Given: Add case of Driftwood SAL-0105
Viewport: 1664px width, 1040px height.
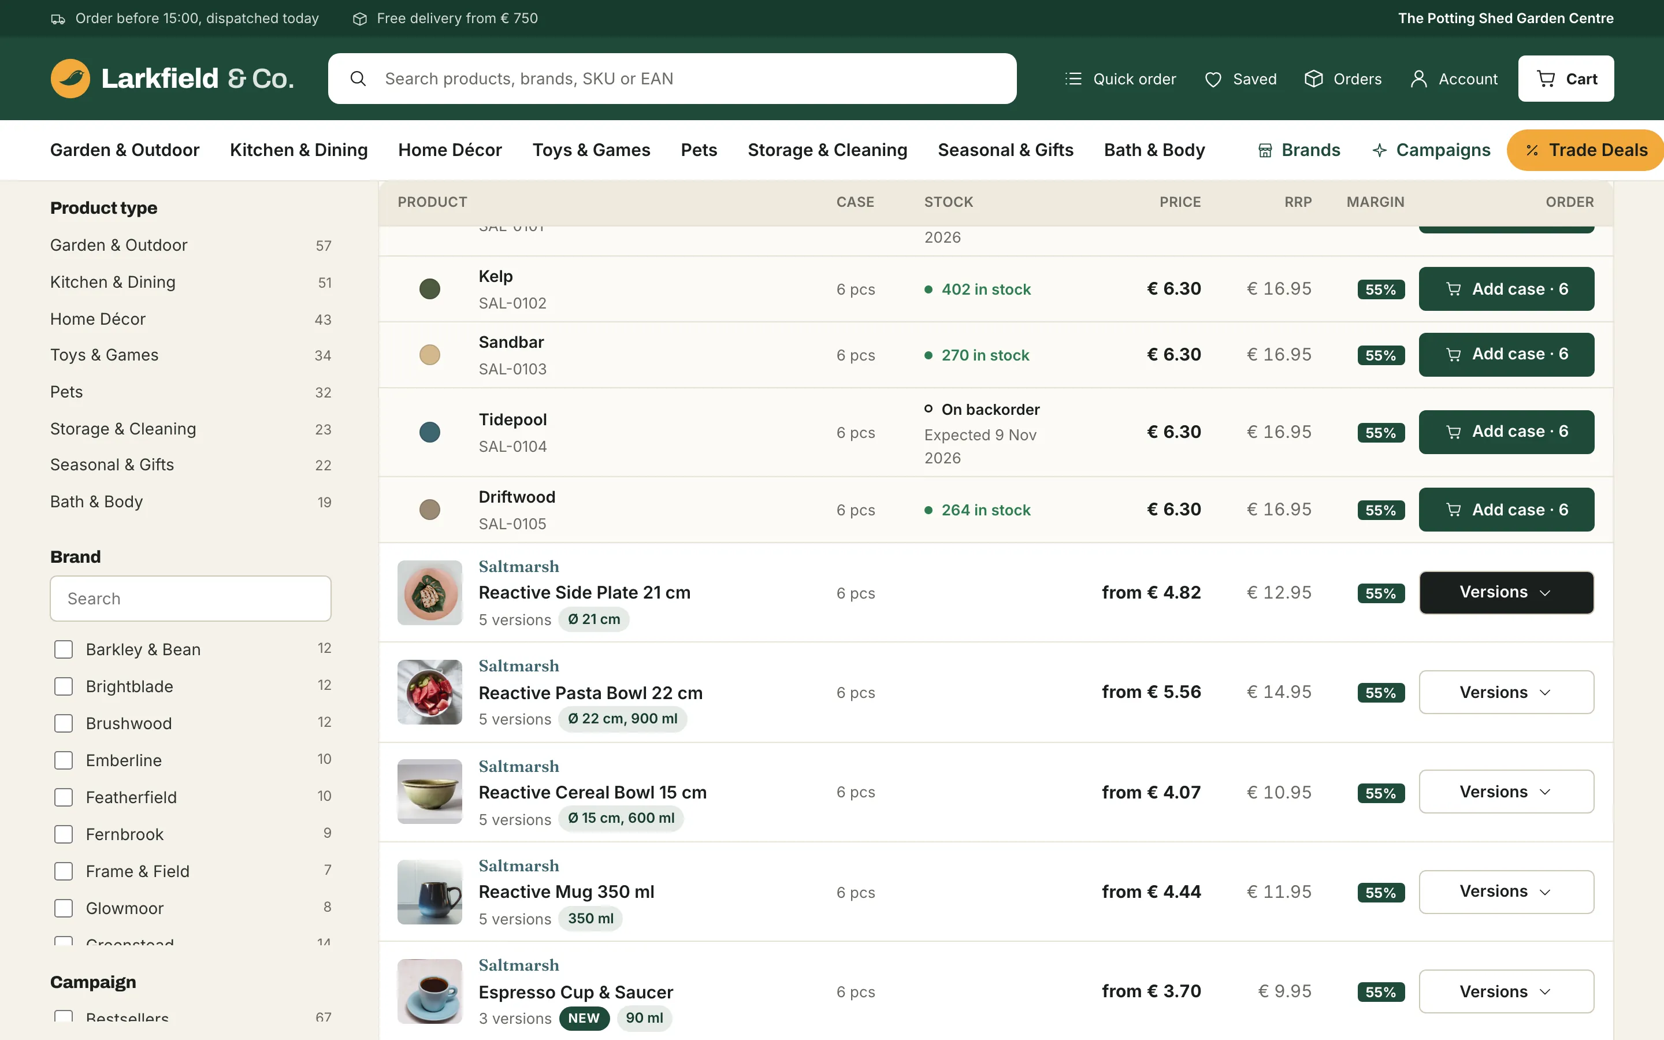Looking at the screenshot, I should point(1506,510).
